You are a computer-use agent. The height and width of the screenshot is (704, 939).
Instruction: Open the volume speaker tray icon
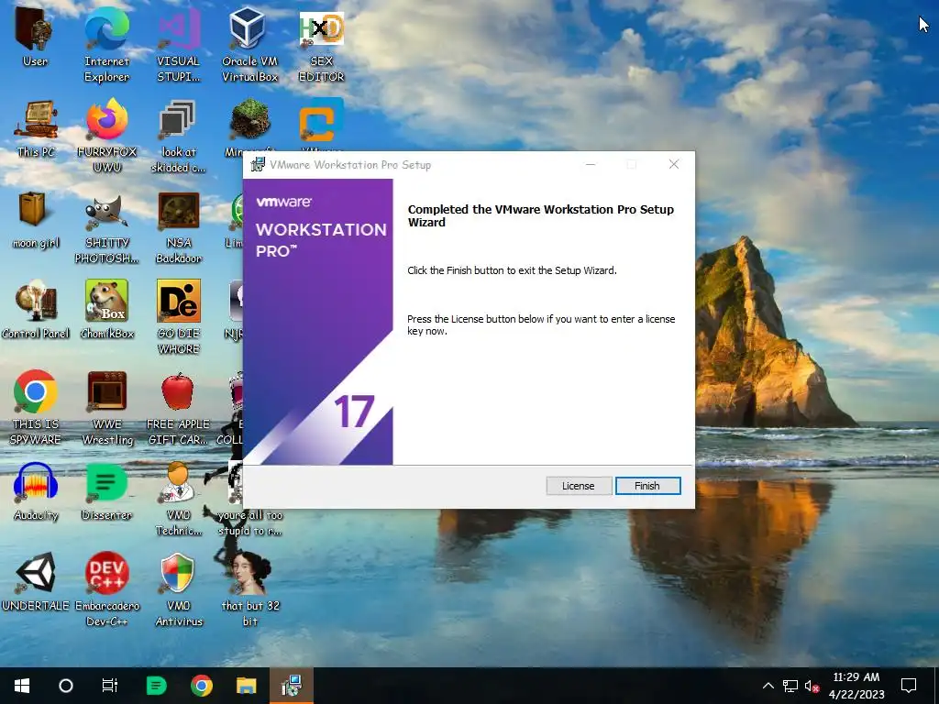[812, 686]
